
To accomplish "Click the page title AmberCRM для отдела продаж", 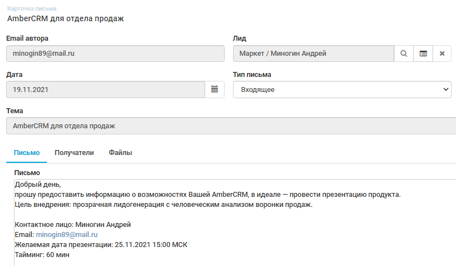I will (65, 18).
